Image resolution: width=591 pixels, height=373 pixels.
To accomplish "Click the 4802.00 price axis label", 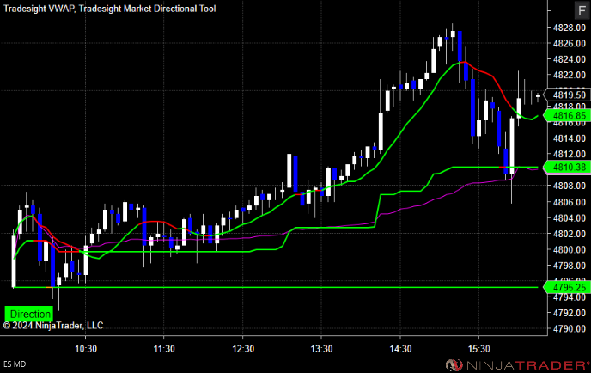I will pos(570,234).
